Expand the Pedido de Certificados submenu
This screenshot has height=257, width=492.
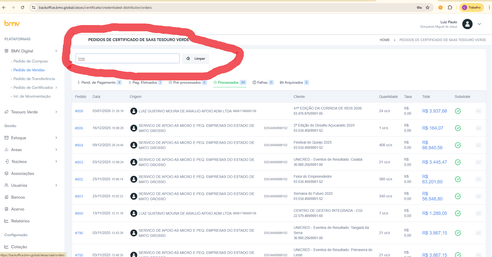(56, 88)
